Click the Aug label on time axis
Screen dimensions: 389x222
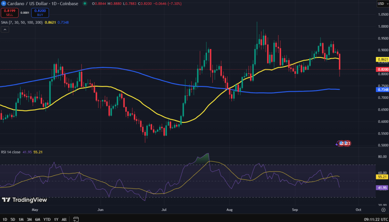tap(229, 209)
